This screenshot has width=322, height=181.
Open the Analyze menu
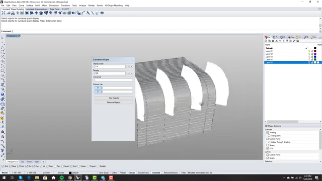(x=83, y=6)
